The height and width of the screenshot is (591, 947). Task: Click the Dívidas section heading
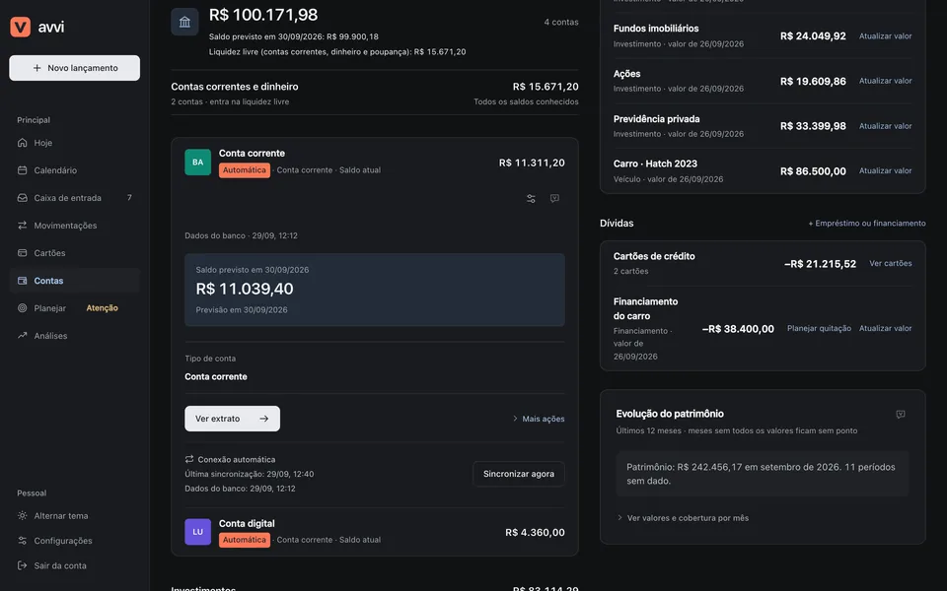(x=617, y=224)
